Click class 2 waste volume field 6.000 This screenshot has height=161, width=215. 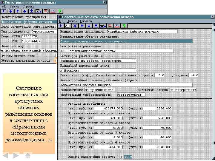[108, 128]
